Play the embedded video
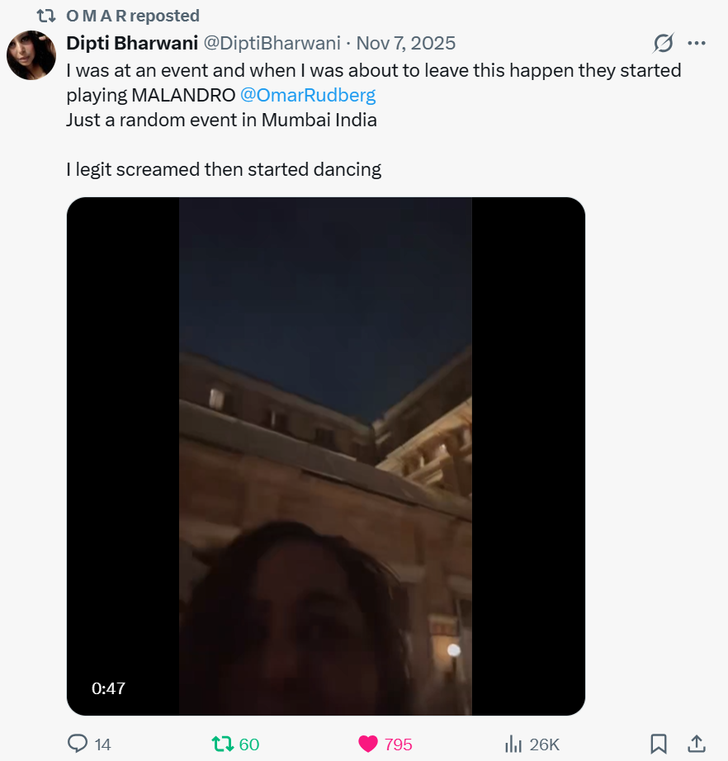728x761 pixels. (x=325, y=456)
